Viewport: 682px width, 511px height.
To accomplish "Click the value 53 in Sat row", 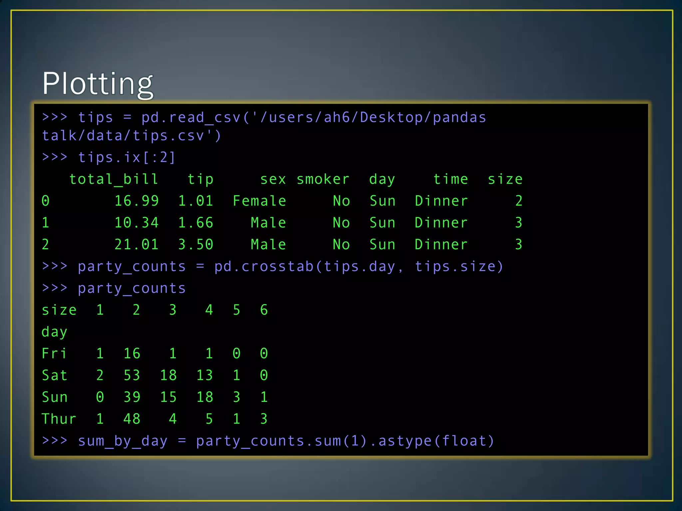I will coord(132,375).
